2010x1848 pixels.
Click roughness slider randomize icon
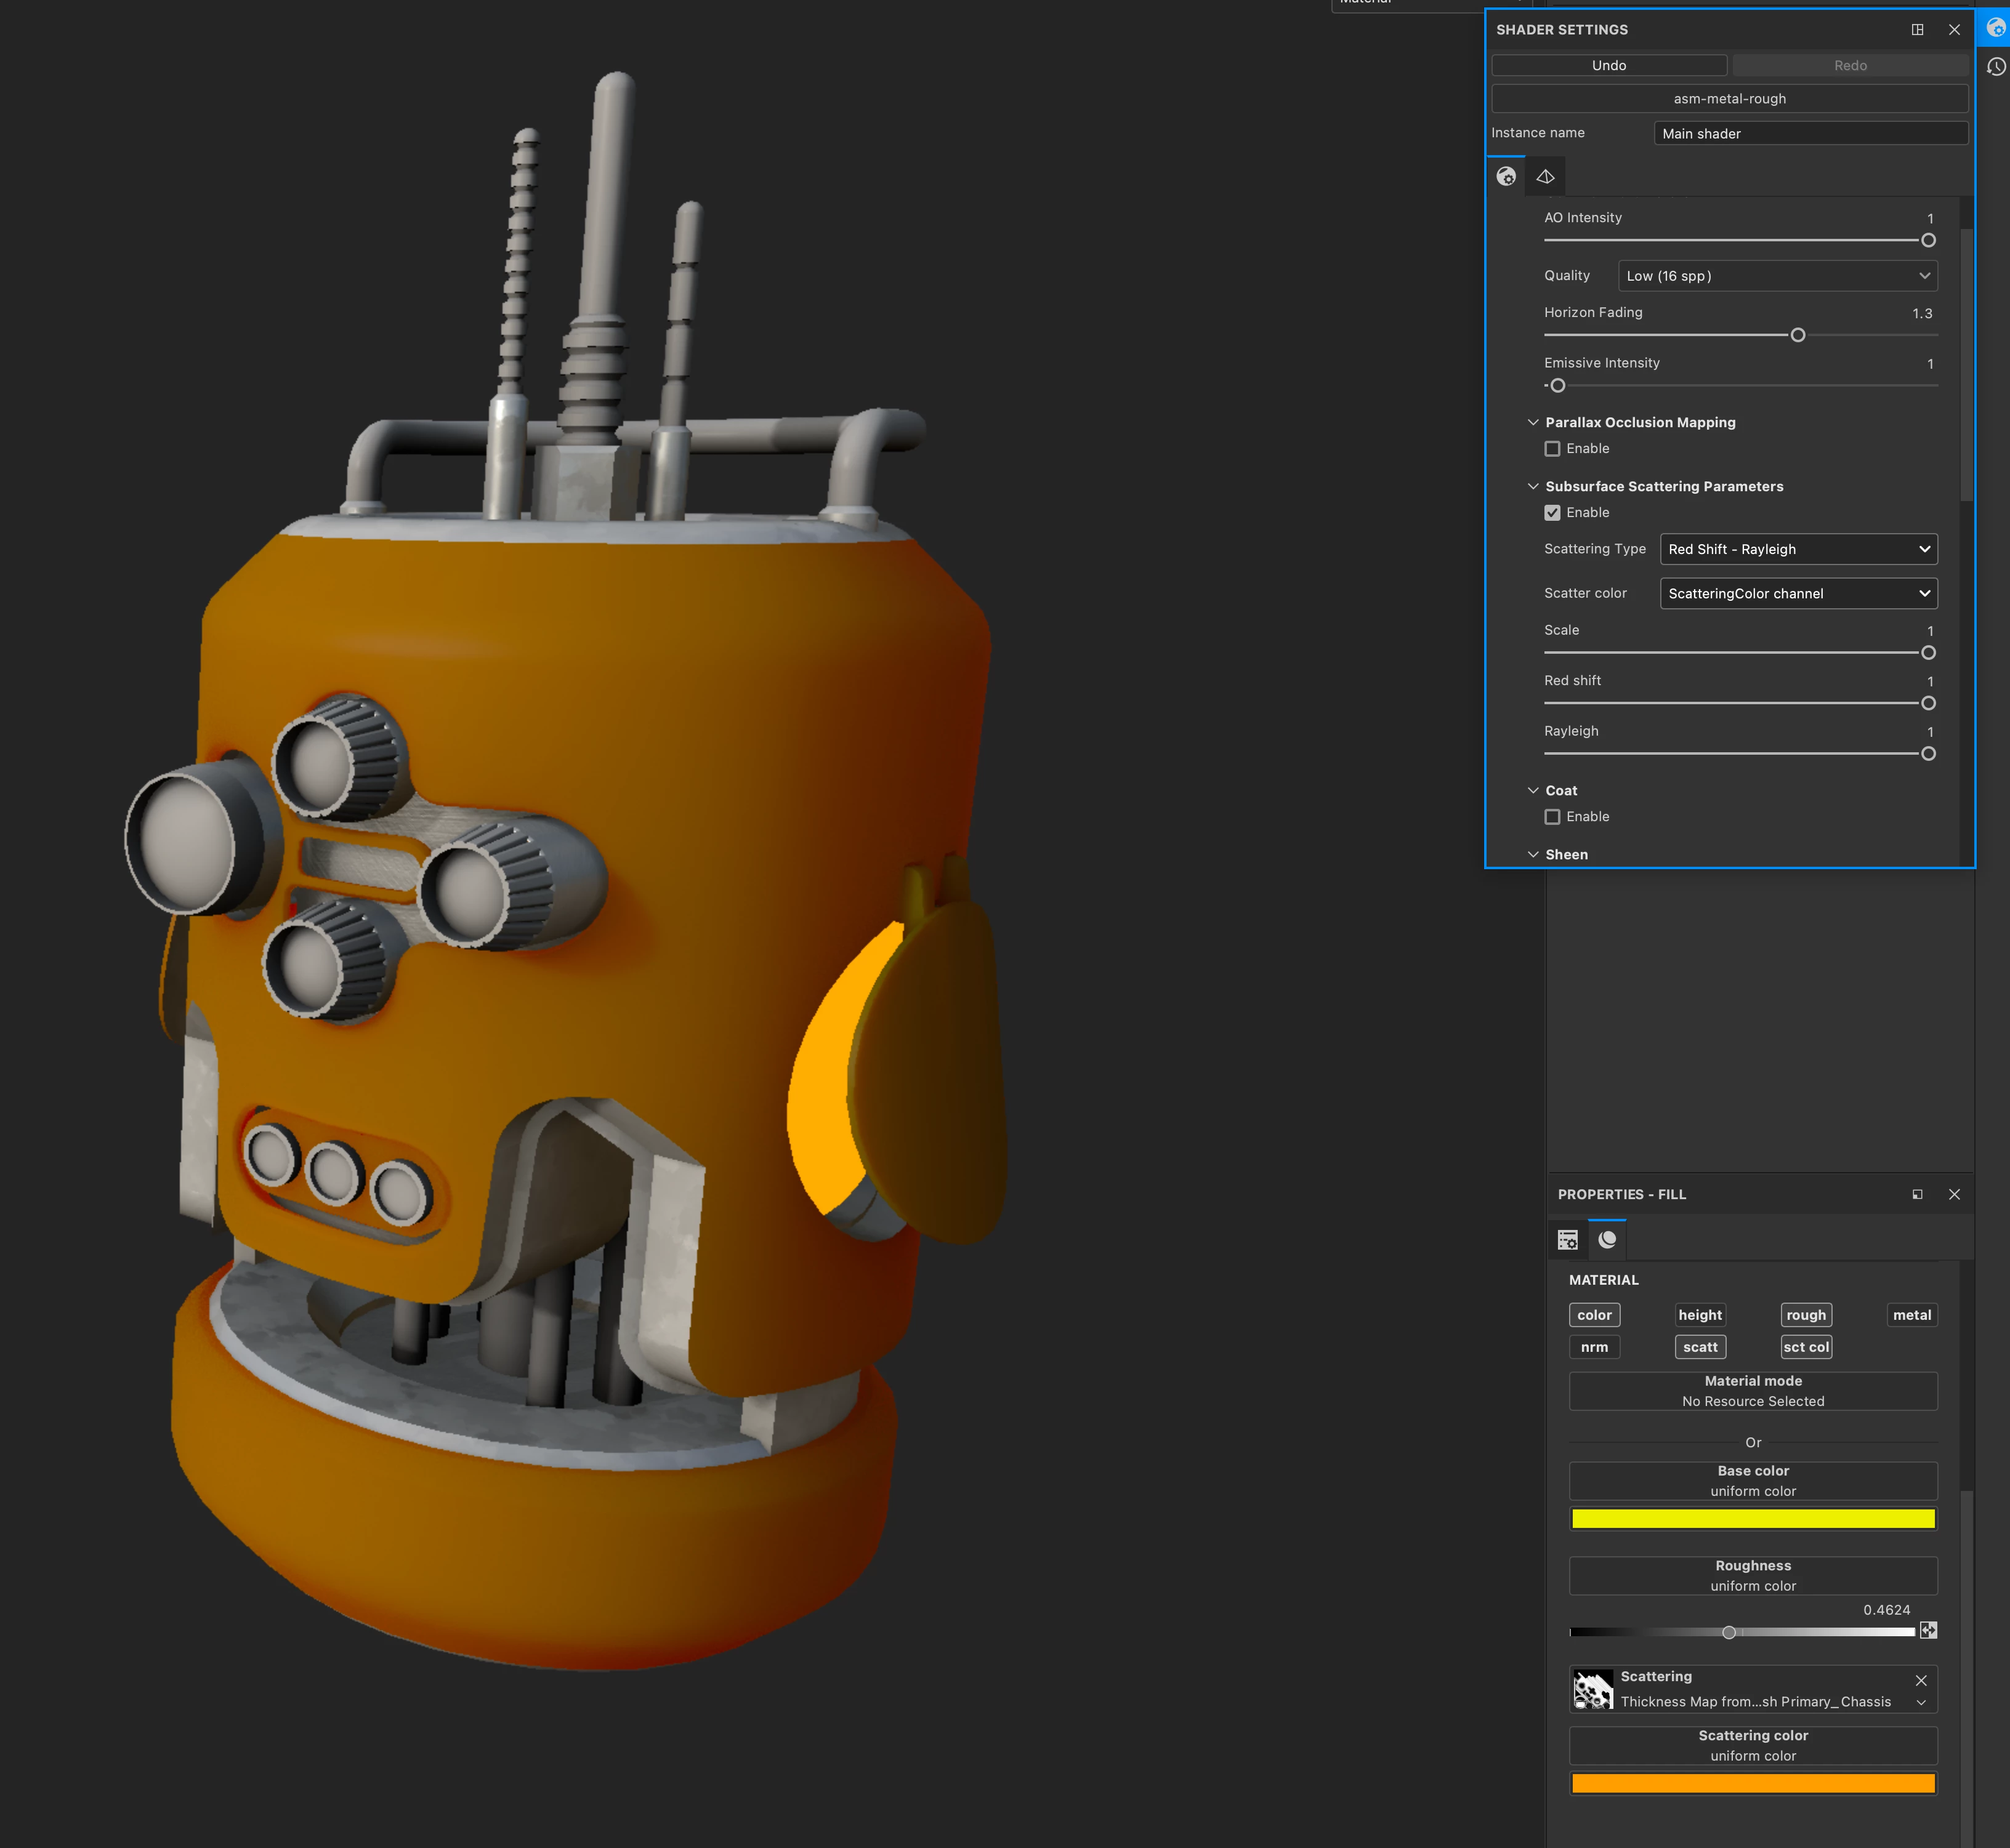pos(1928,1631)
